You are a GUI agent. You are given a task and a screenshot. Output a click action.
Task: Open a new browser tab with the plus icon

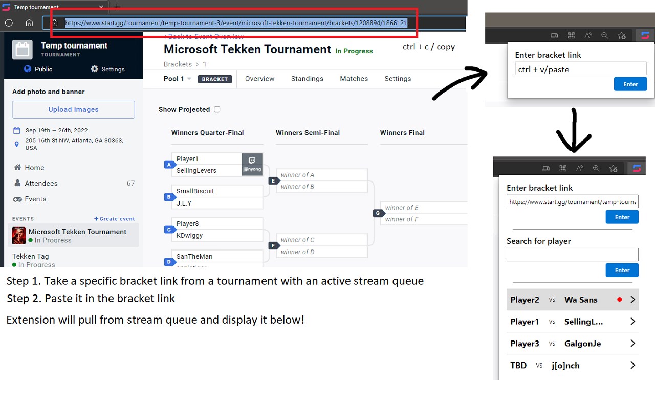[x=117, y=7]
